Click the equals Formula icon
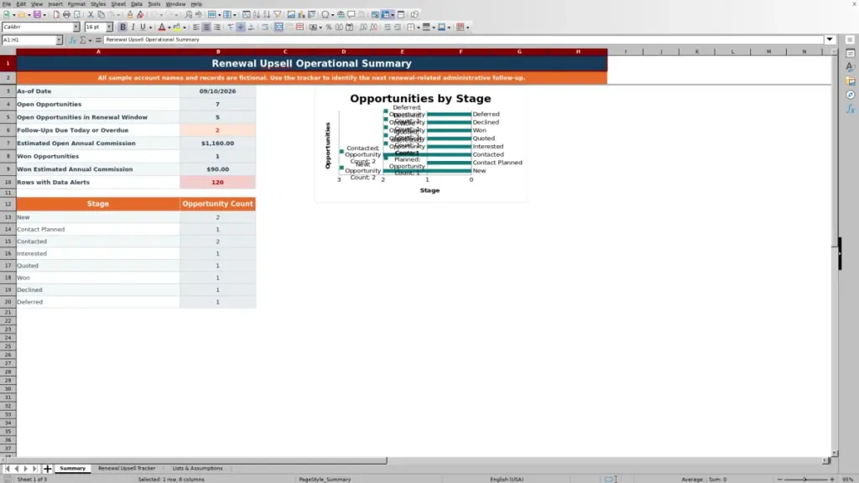 click(x=98, y=40)
